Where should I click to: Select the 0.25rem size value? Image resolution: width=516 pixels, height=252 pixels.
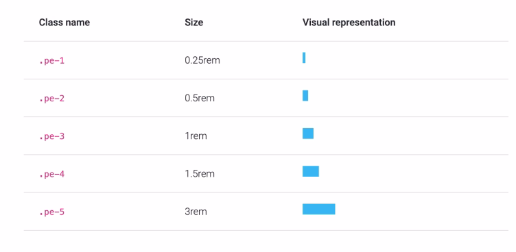pos(202,60)
